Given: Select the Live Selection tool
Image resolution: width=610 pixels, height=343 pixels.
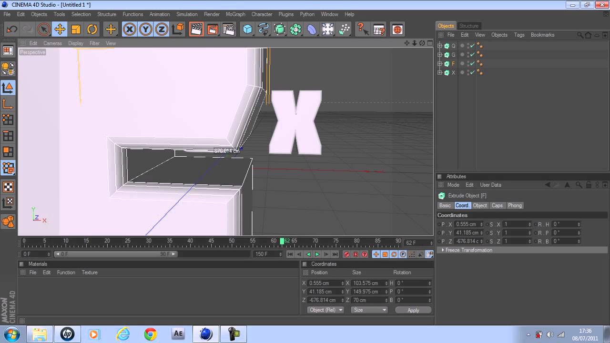Looking at the screenshot, I should (x=44, y=30).
